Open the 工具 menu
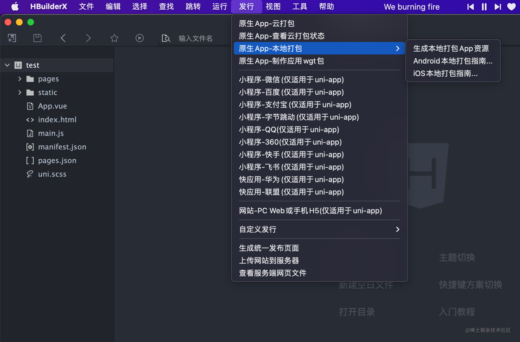Screen dimensions: 520x342 point(300,7)
